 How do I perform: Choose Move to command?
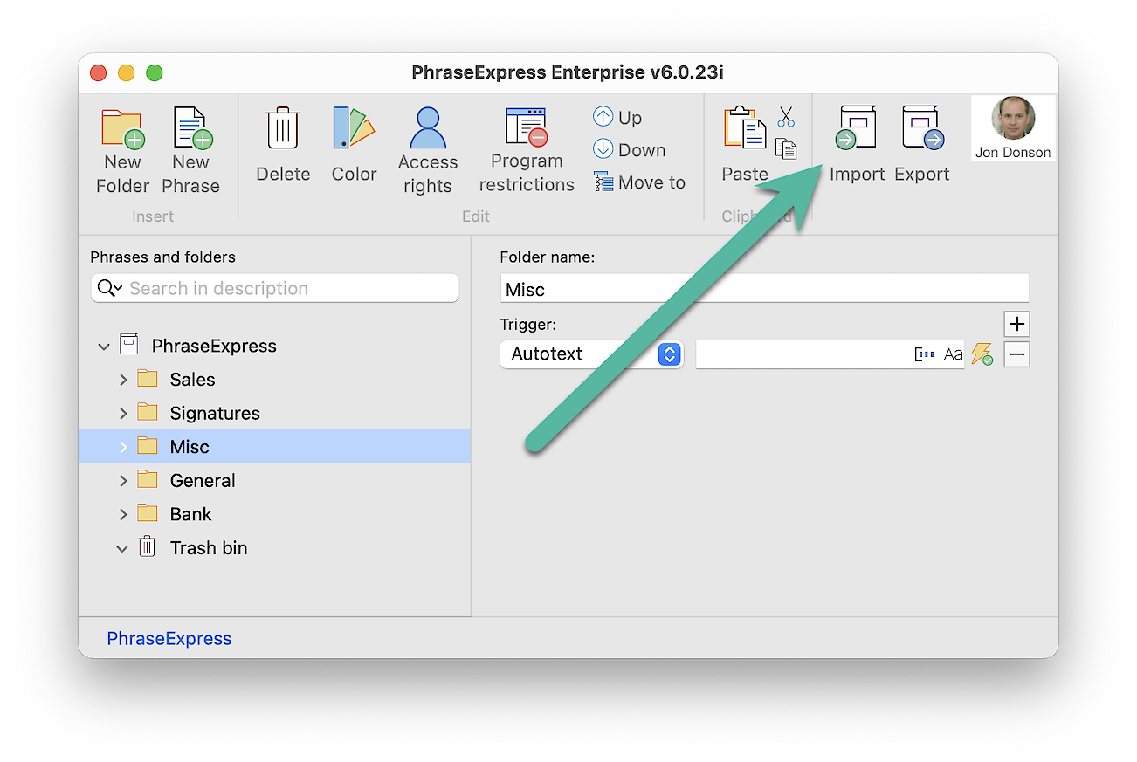[x=639, y=182]
